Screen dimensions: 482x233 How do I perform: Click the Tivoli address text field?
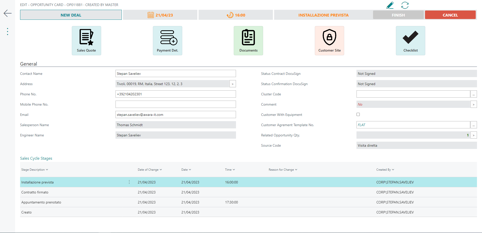point(172,84)
